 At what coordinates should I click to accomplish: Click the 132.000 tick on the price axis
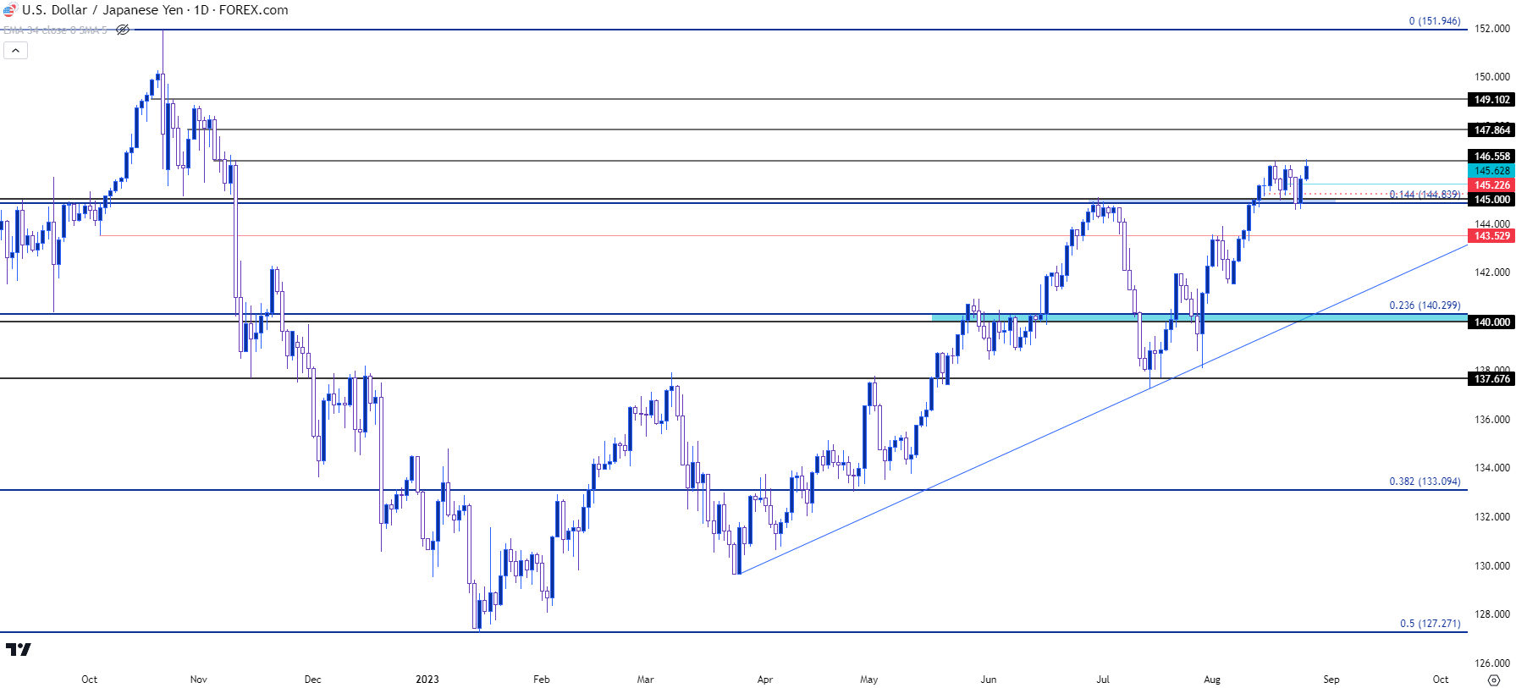[1492, 517]
